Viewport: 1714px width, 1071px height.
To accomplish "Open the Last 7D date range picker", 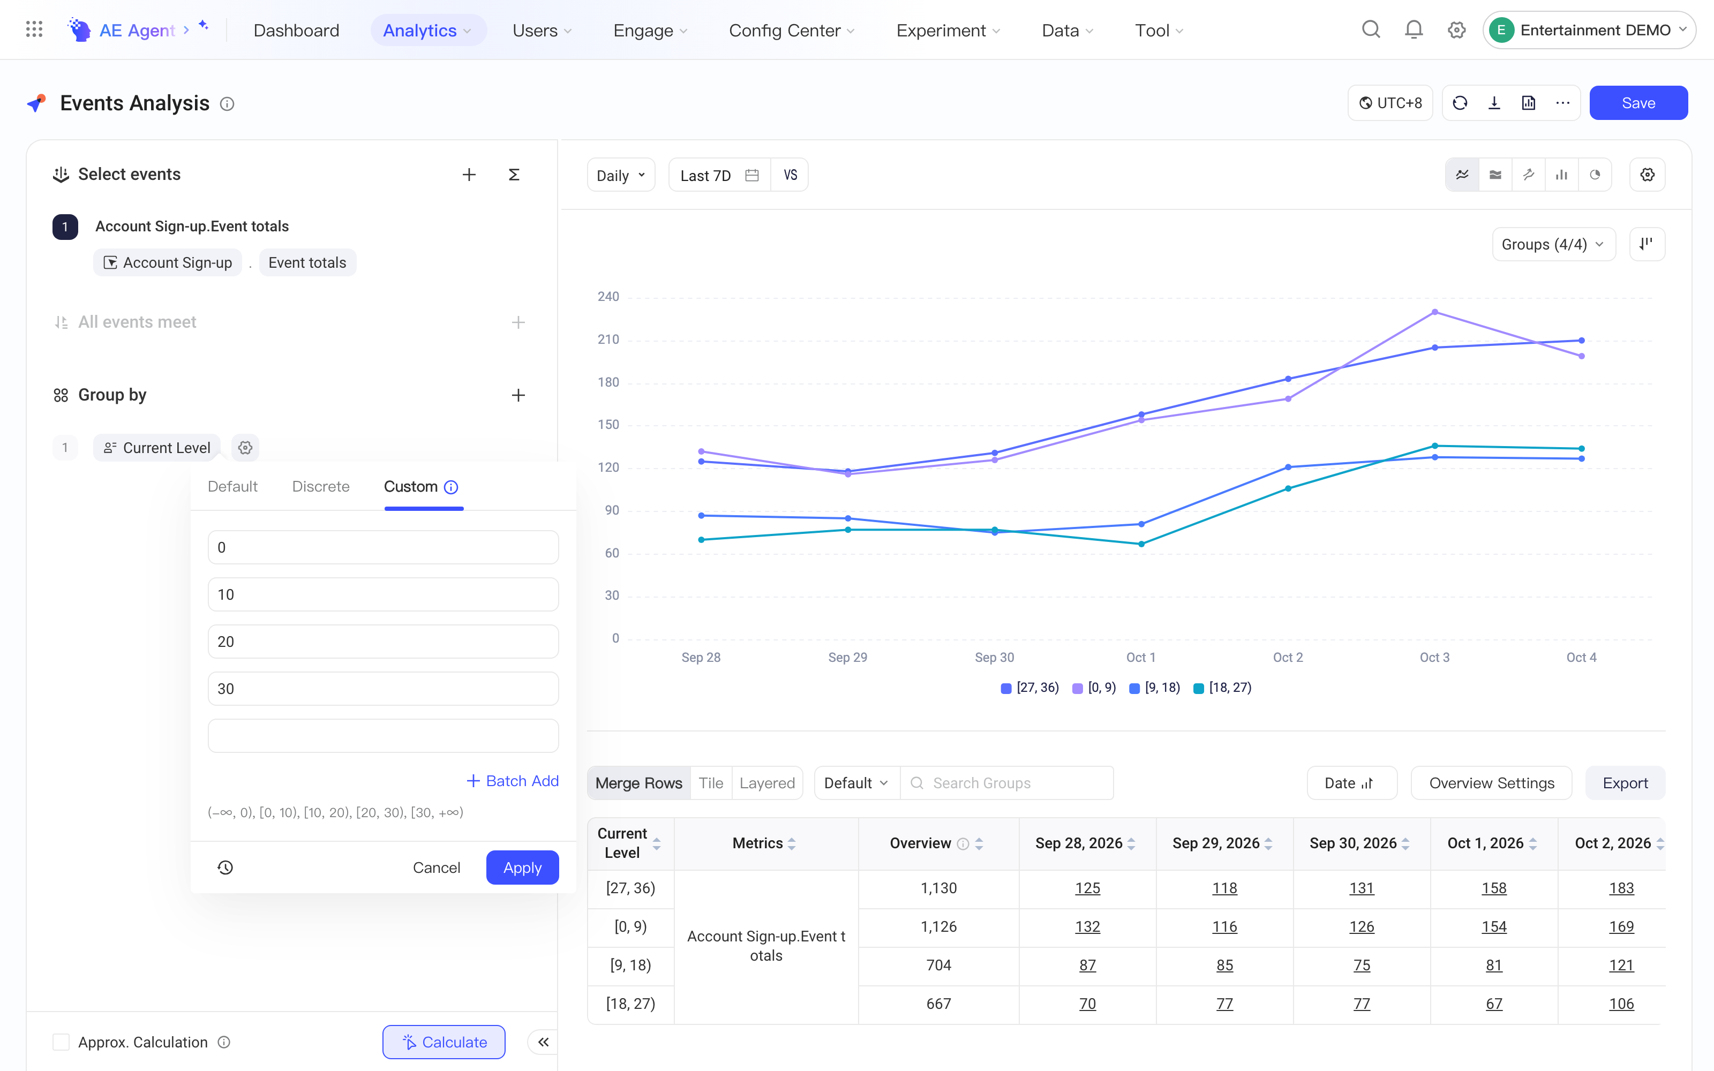I will [x=719, y=175].
